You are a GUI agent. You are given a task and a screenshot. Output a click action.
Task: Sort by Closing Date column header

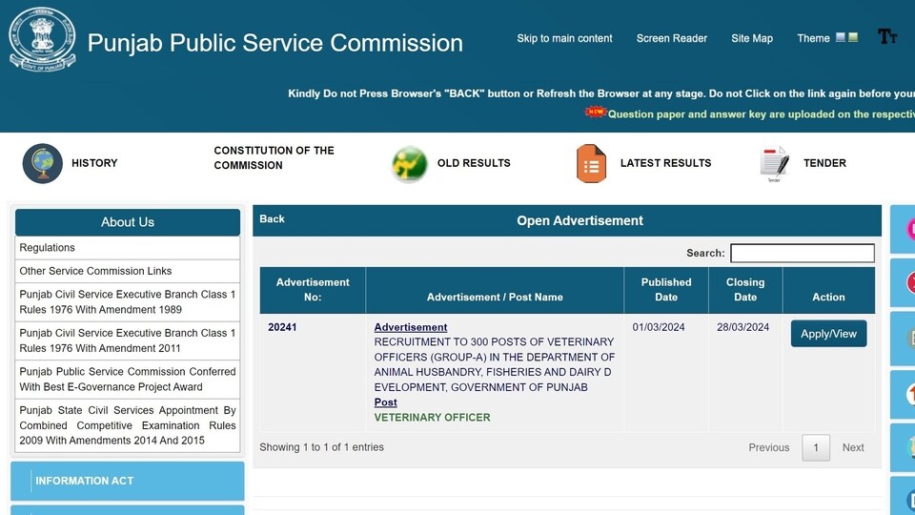[745, 290]
